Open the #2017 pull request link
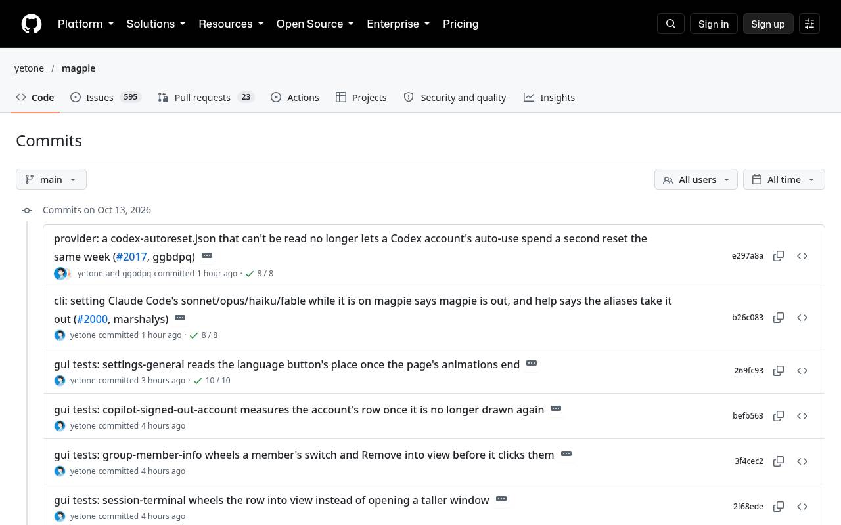841x525 pixels. pos(131,257)
